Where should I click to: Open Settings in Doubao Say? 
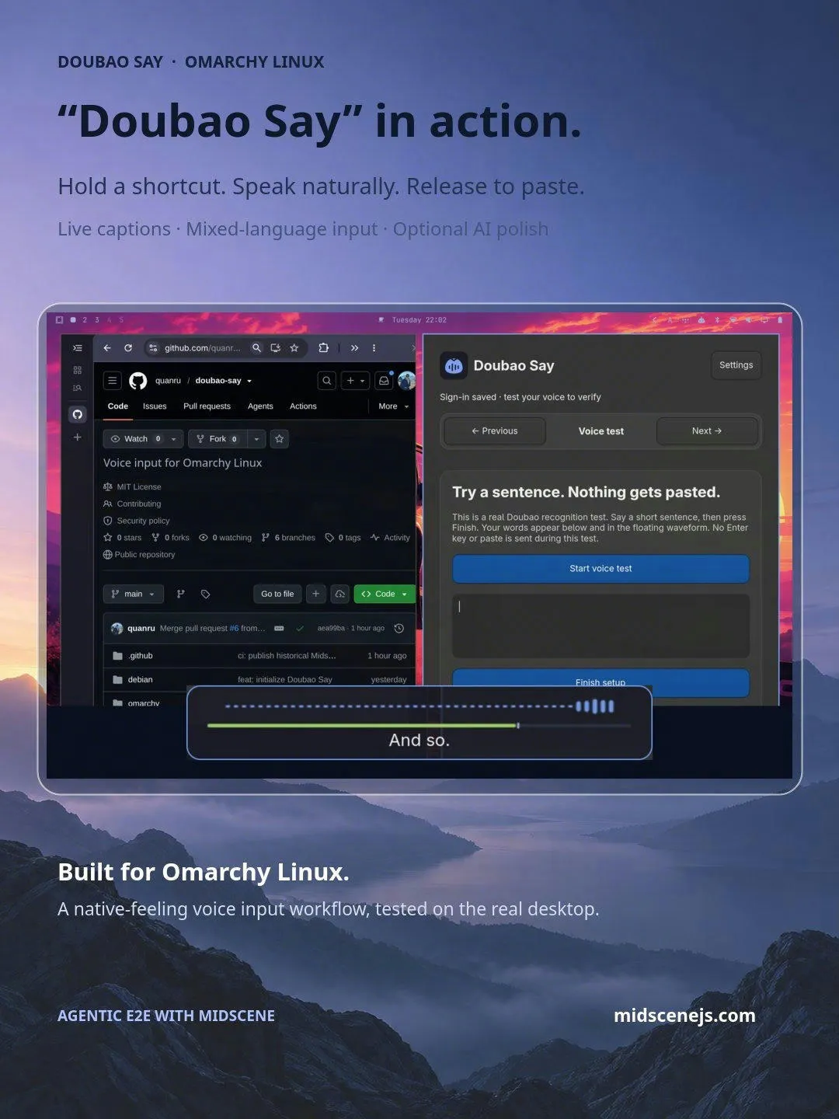click(x=736, y=365)
